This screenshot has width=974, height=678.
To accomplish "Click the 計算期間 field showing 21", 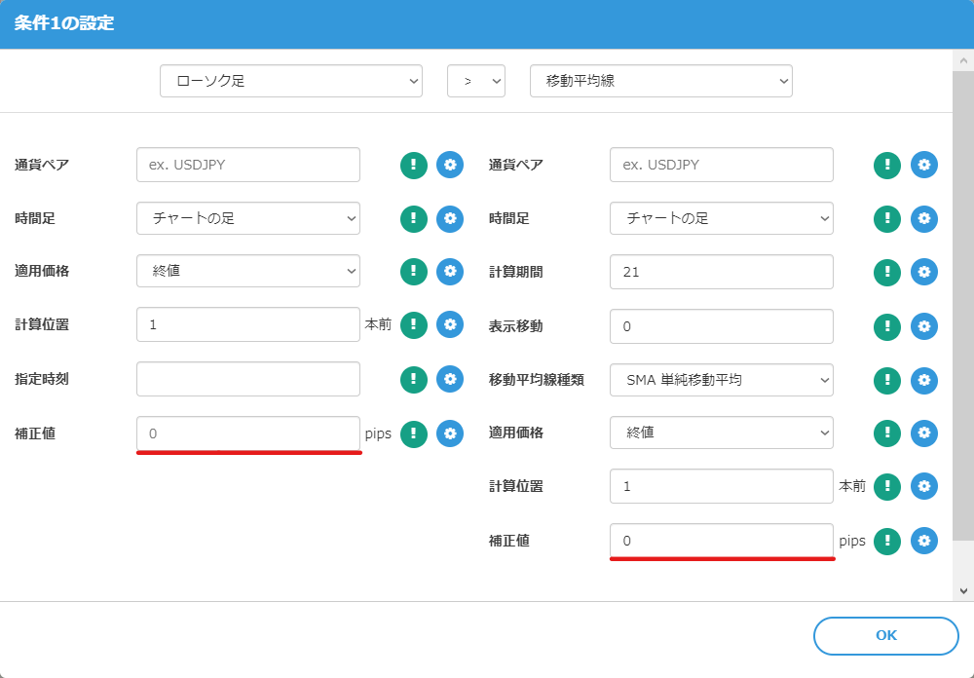I will pyautogui.click(x=721, y=272).
